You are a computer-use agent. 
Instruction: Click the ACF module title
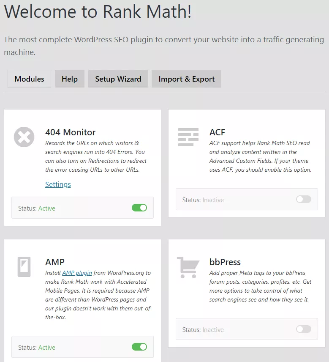(217, 132)
